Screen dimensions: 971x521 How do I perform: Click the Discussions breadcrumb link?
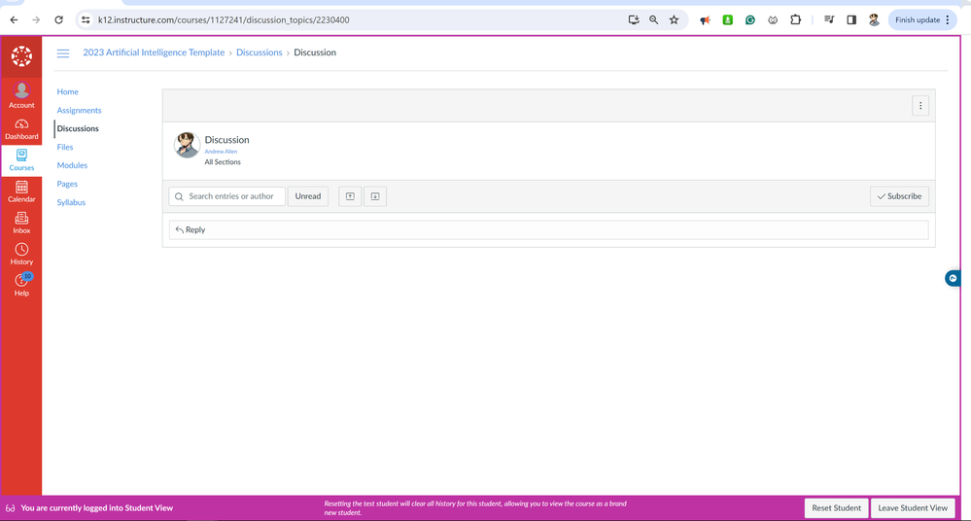point(260,52)
